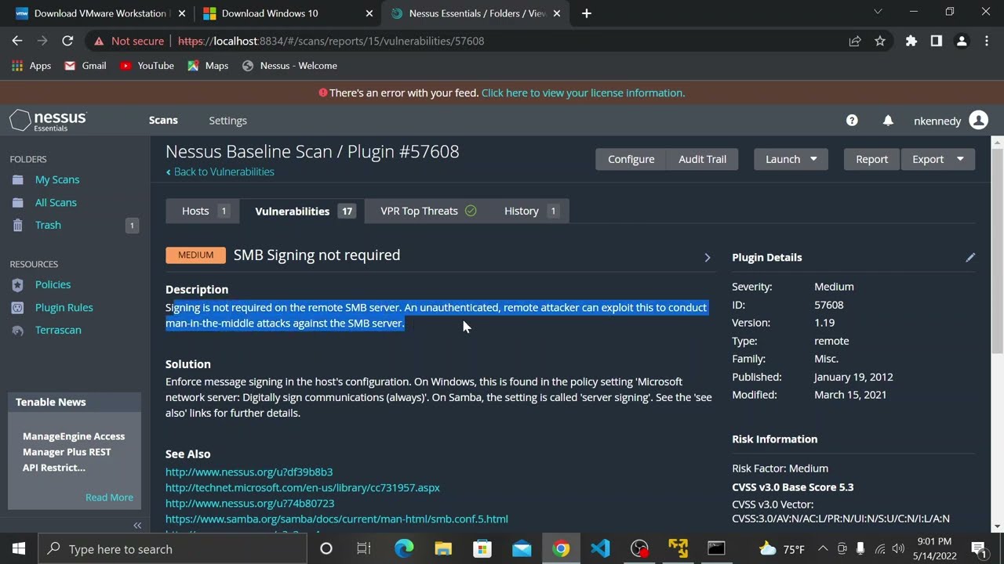Click the Nessus Essentials logo
This screenshot has height=564, width=1004.
tap(48, 121)
